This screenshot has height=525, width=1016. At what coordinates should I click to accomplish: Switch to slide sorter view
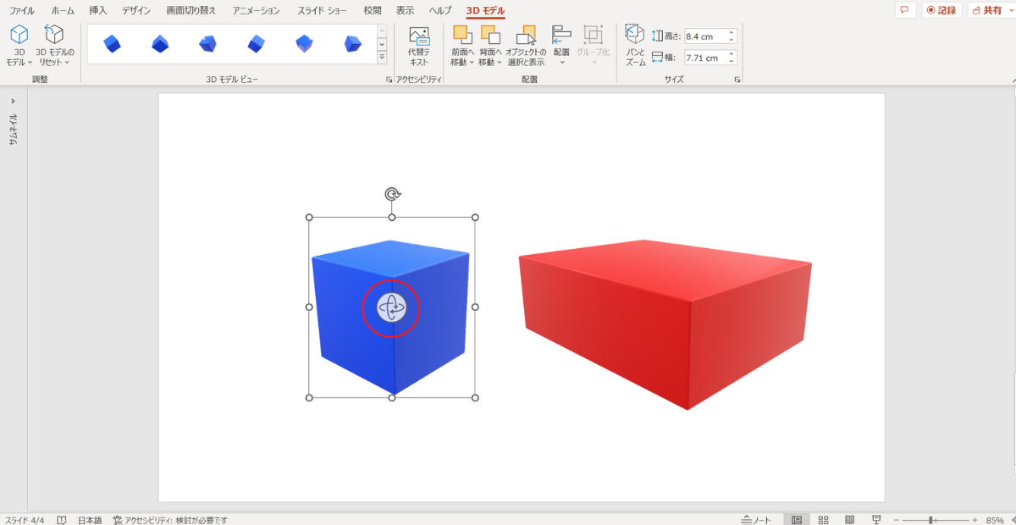[823, 519]
